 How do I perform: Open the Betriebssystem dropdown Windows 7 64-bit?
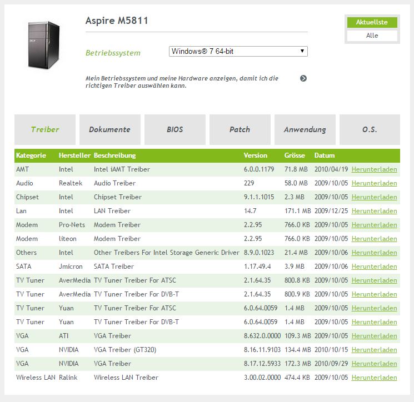click(238, 51)
